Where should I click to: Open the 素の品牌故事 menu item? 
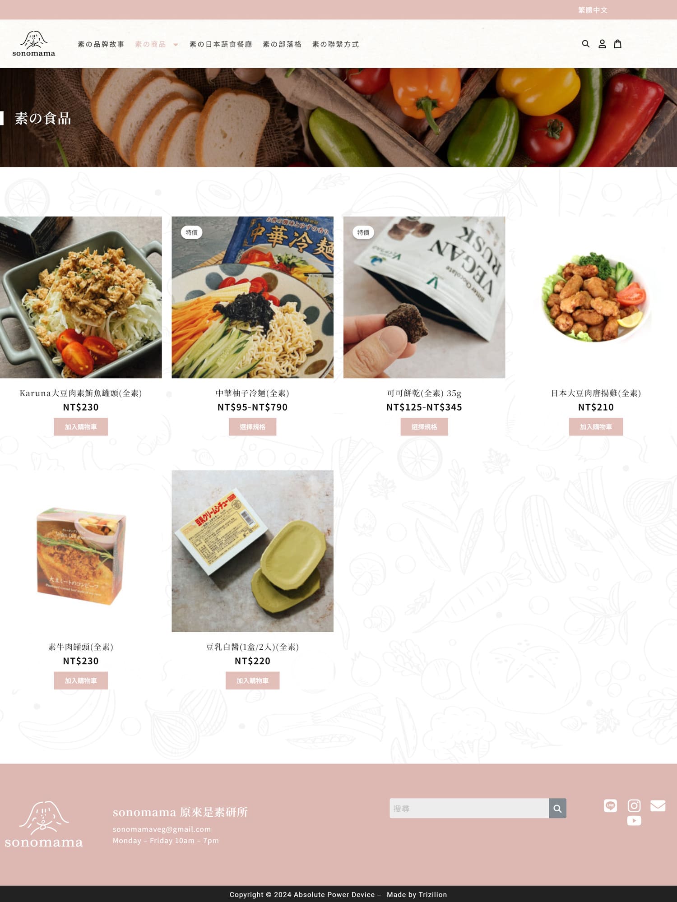[101, 44]
